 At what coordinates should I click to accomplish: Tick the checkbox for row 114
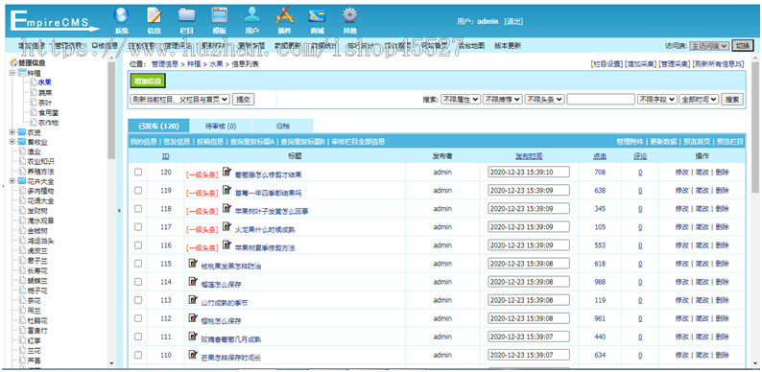[138, 282]
